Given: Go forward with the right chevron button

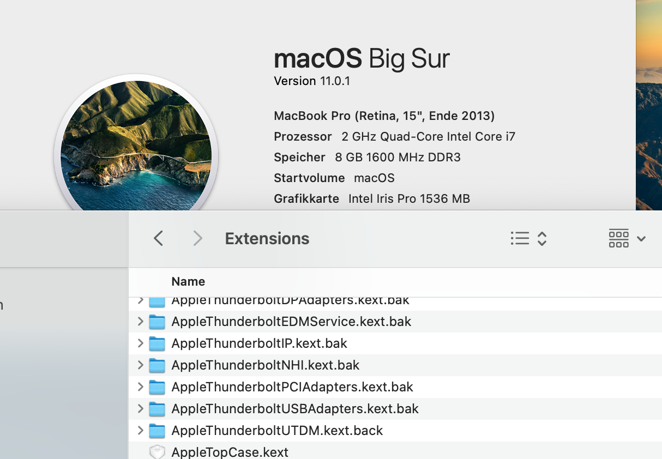Looking at the screenshot, I should tap(198, 238).
